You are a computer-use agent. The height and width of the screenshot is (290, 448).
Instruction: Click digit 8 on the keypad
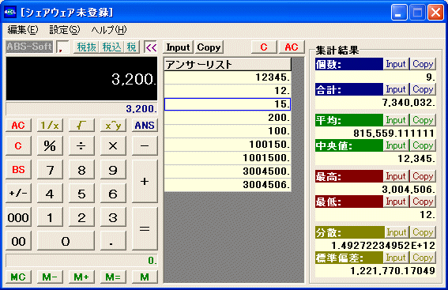[81, 170]
